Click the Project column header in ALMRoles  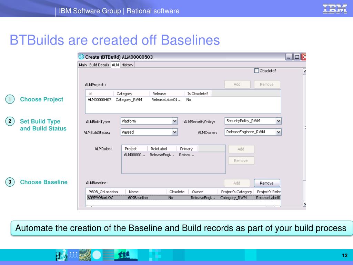135,149
